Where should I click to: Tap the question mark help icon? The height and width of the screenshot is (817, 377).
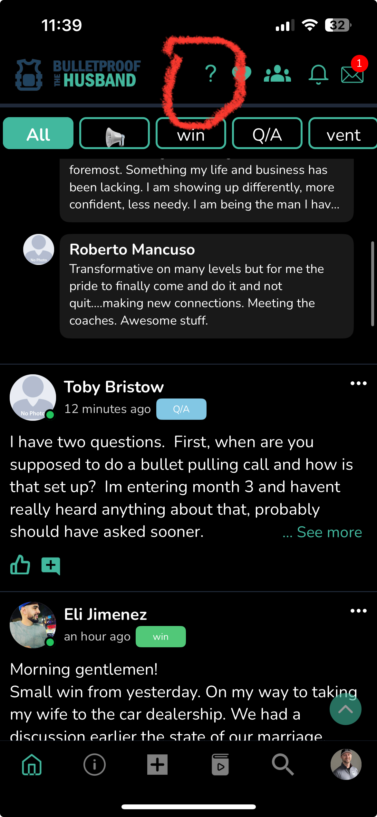click(211, 74)
